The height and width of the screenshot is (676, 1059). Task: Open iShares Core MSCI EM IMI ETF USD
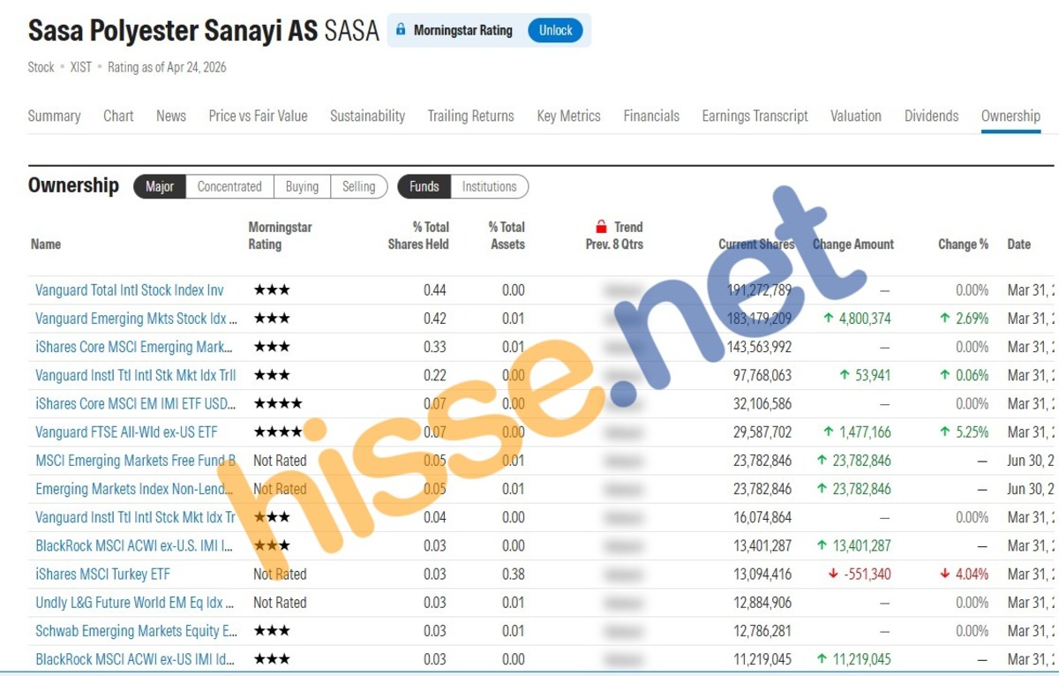[x=136, y=403]
